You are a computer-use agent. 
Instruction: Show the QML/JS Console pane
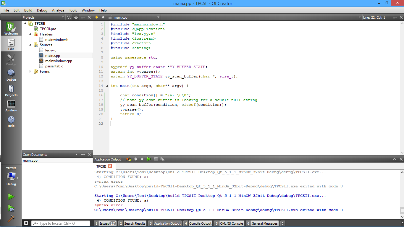click(x=229, y=223)
